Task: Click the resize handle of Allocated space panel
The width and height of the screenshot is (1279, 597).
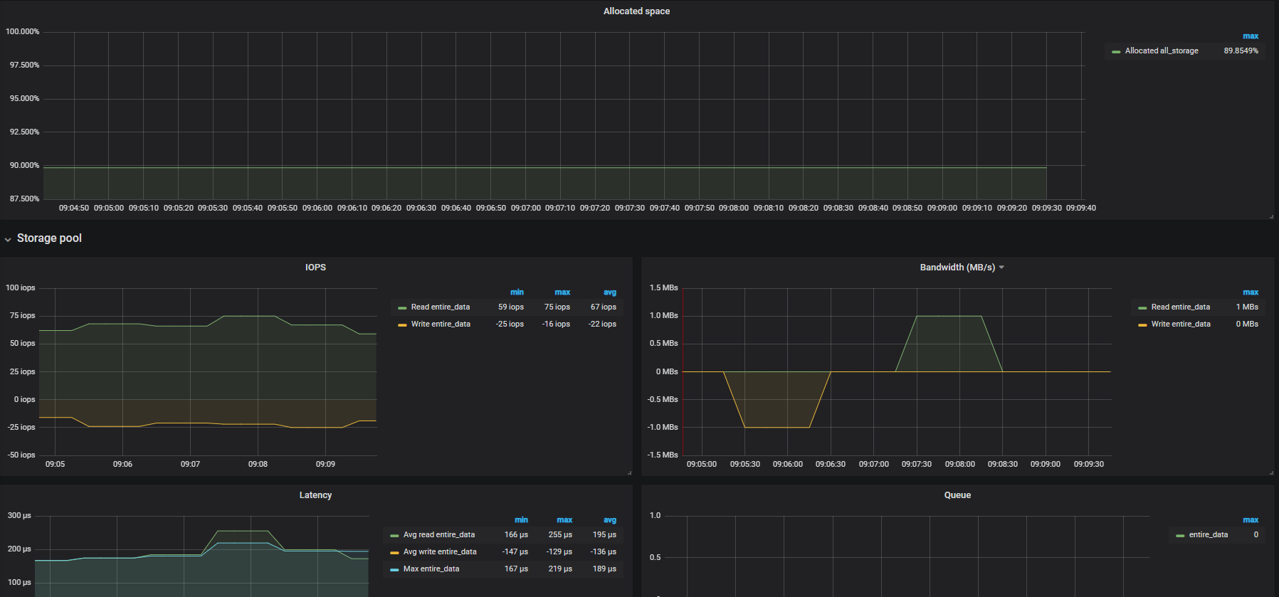Action: click(x=1271, y=216)
